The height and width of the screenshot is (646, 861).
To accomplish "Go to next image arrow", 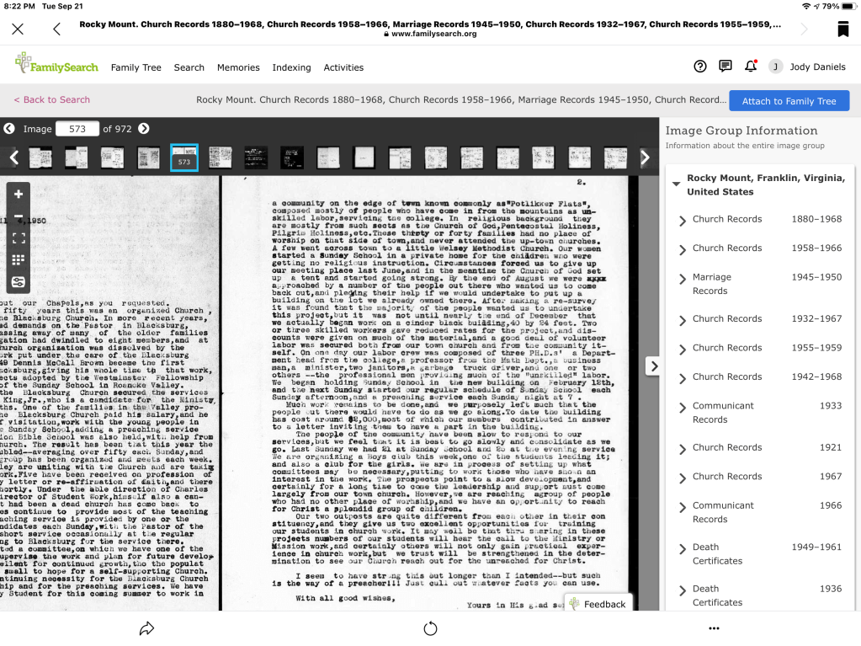I will pyautogui.click(x=144, y=129).
